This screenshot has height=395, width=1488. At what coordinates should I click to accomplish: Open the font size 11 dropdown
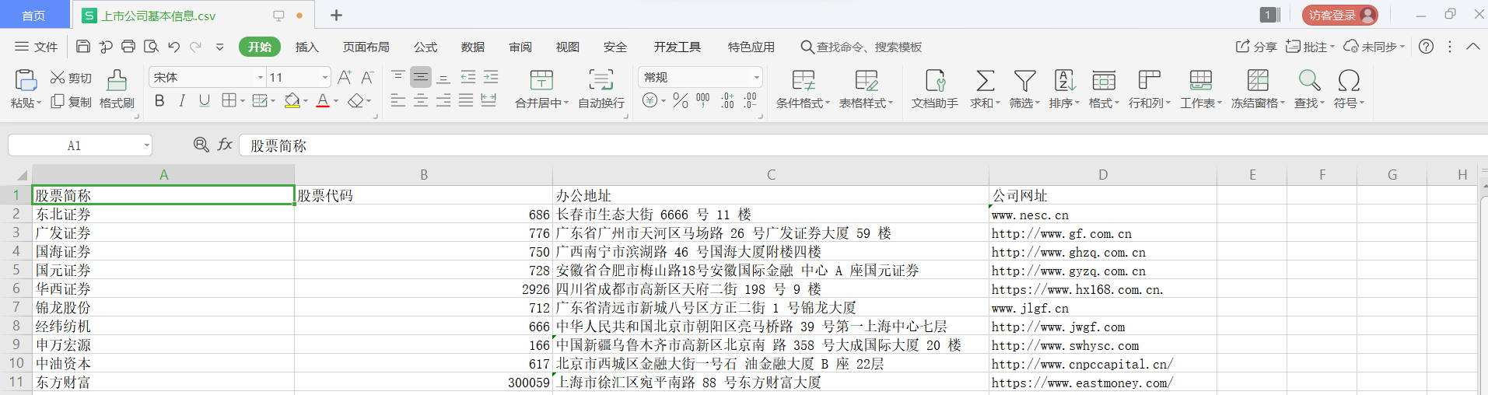pyautogui.click(x=324, y=77)
